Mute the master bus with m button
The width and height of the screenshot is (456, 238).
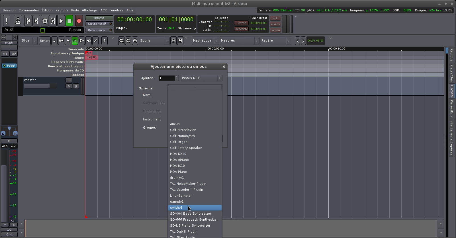69,80
